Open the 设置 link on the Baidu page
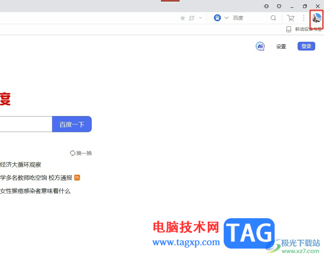 click(x=281, y=46)
